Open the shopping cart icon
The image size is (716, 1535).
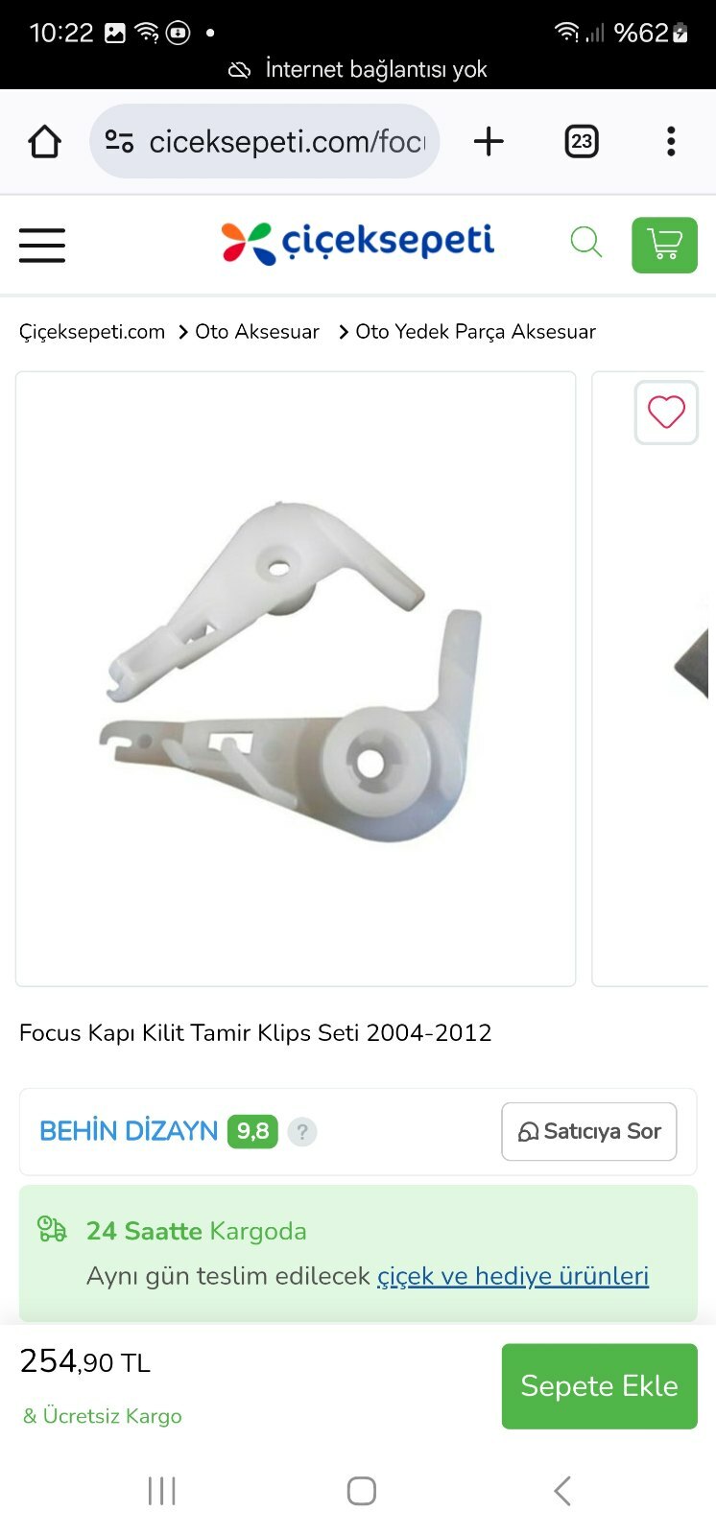click(664, 246)
